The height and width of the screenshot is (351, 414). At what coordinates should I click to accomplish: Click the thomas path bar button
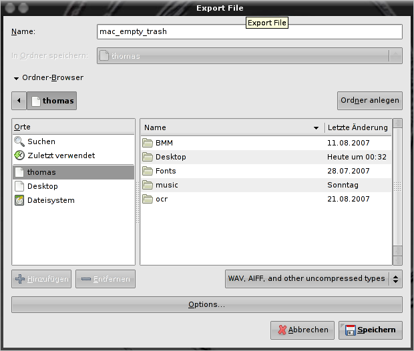click(52, 101)
